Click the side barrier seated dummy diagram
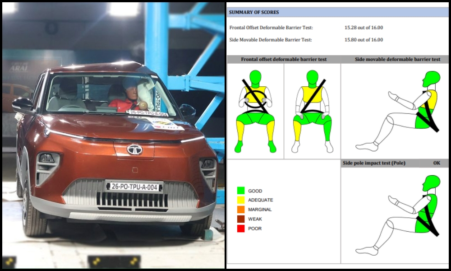This screenshot has height=271, width=451. (398, 111)
